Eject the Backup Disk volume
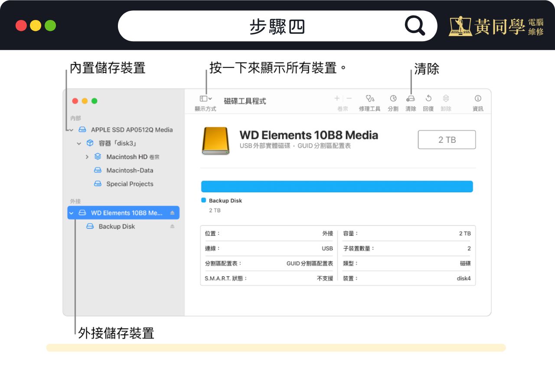555x369 pixels. pyautogui.click(x=172, y=226)
